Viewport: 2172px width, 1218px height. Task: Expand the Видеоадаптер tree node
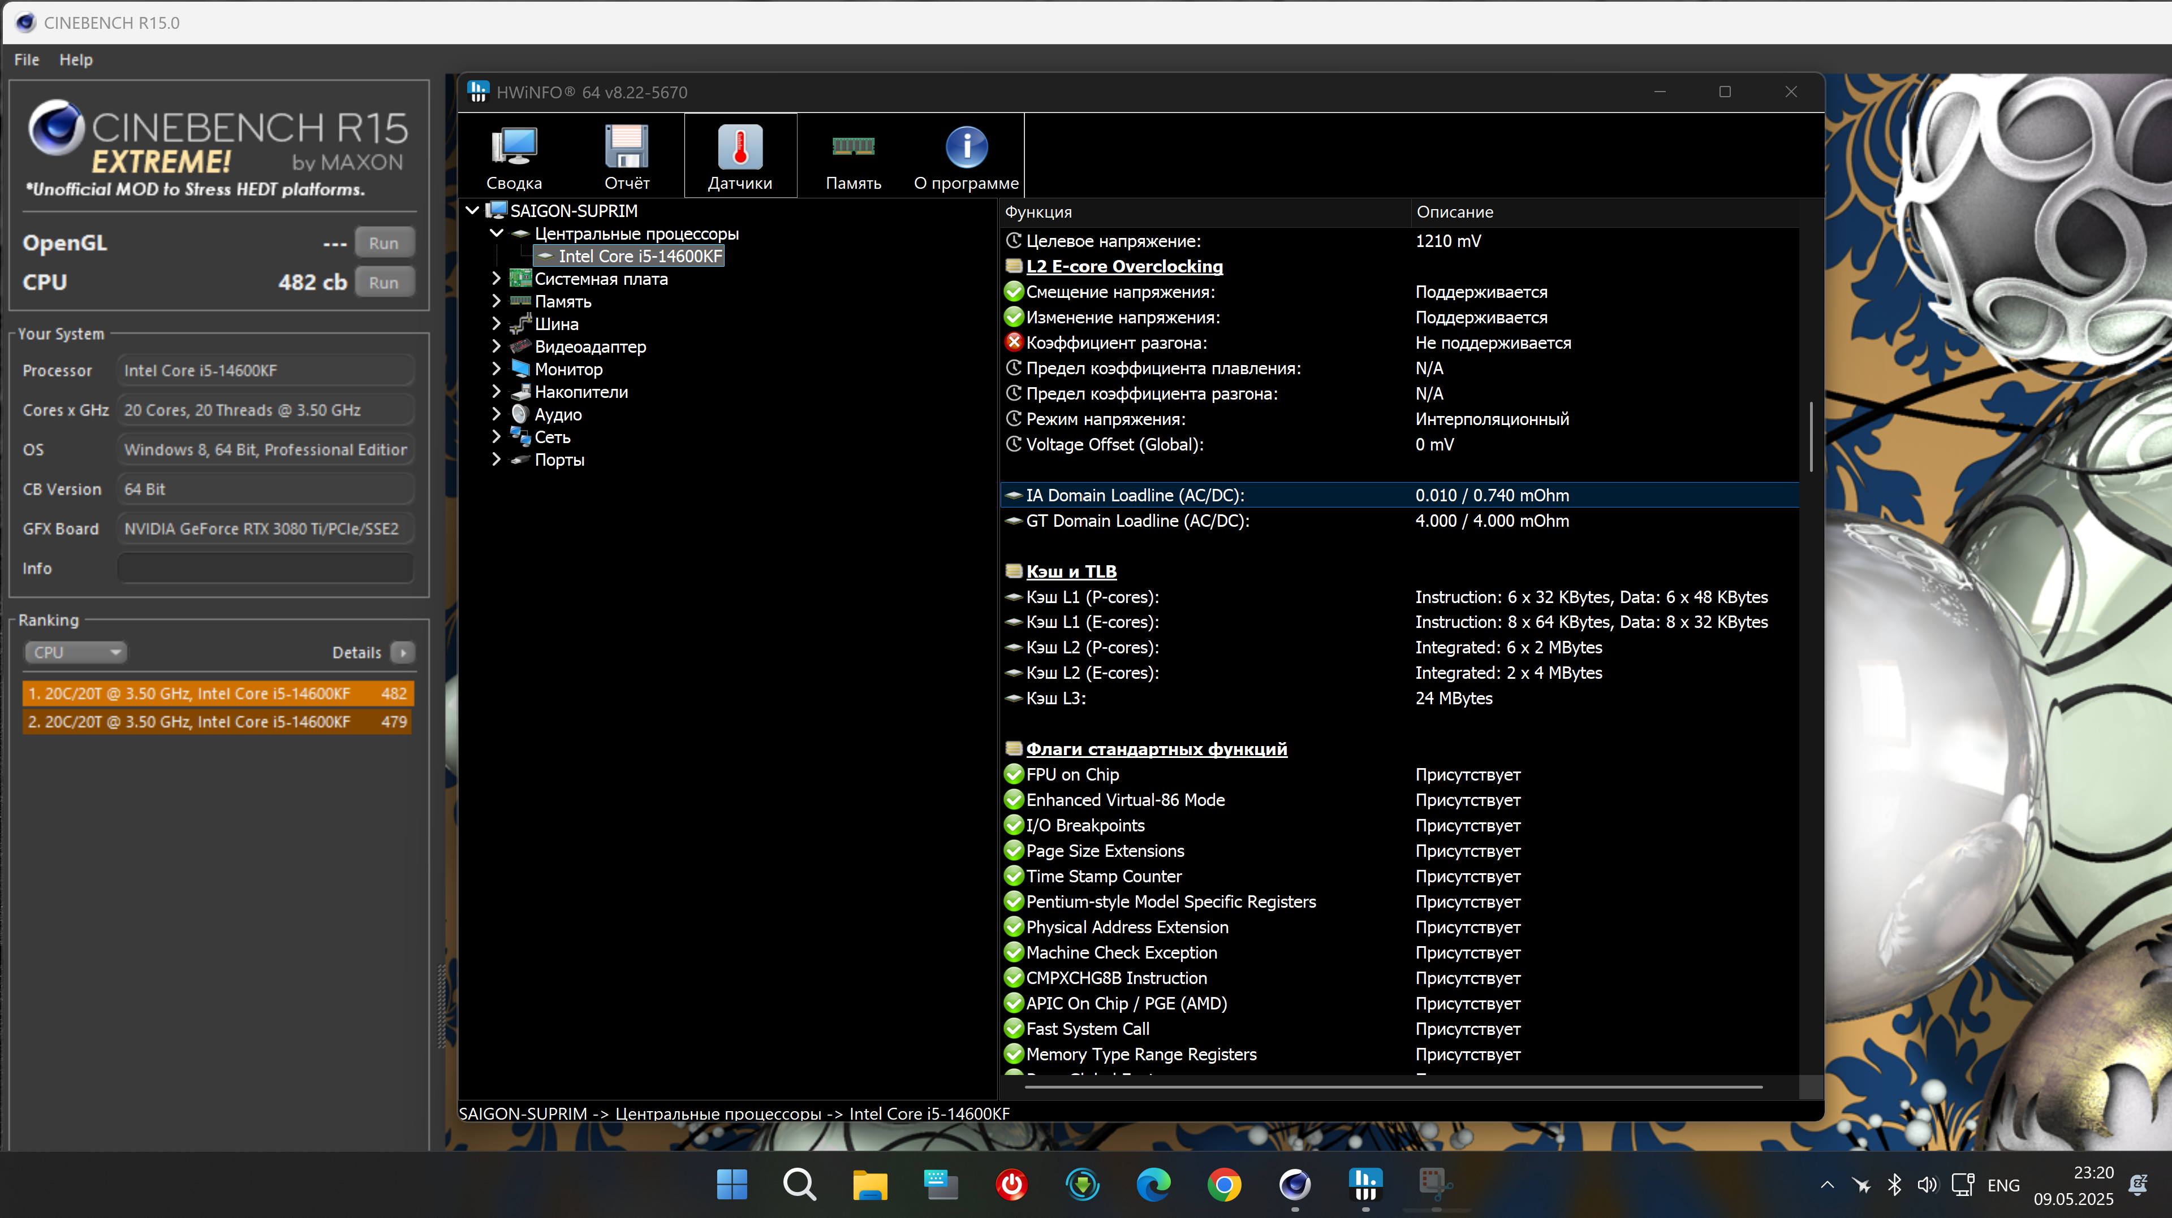click(x=496, y=346)
